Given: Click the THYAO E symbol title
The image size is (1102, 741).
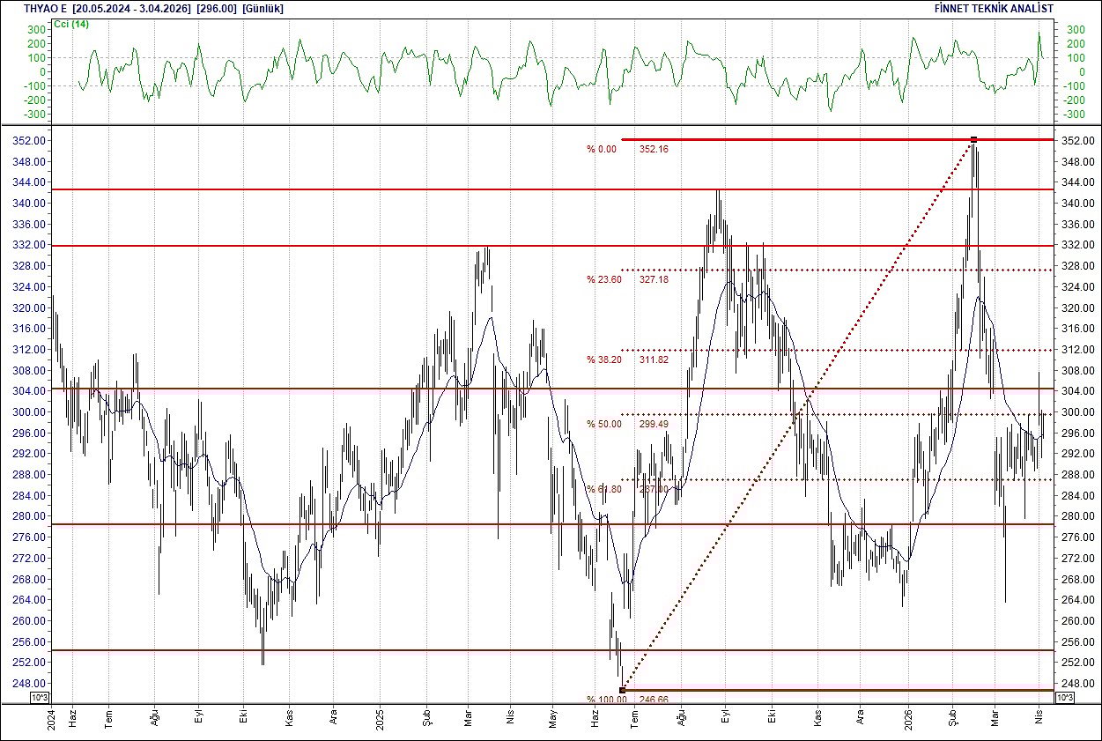Looking at the screenshot, I should 36,8.
